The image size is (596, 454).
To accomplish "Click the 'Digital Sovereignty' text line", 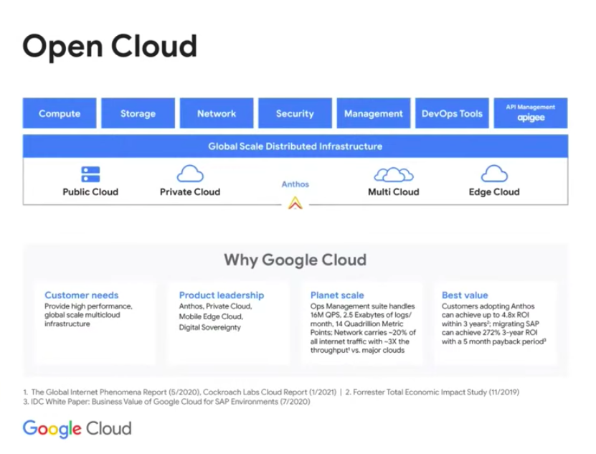I will point(210,327).
